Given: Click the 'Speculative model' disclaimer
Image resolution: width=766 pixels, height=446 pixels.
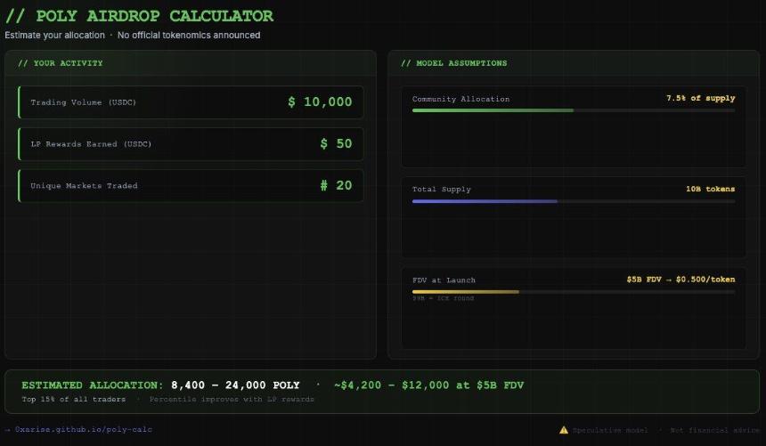Looking at the screenshot, I should 610,430.
